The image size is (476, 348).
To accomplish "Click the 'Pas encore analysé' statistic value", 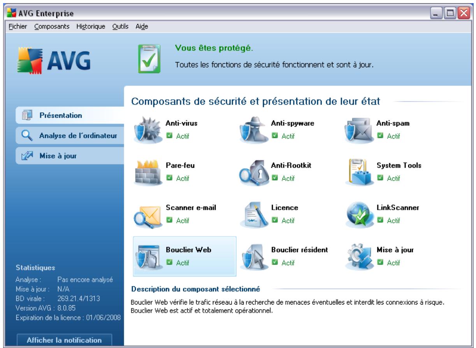I will coord(85,279).
